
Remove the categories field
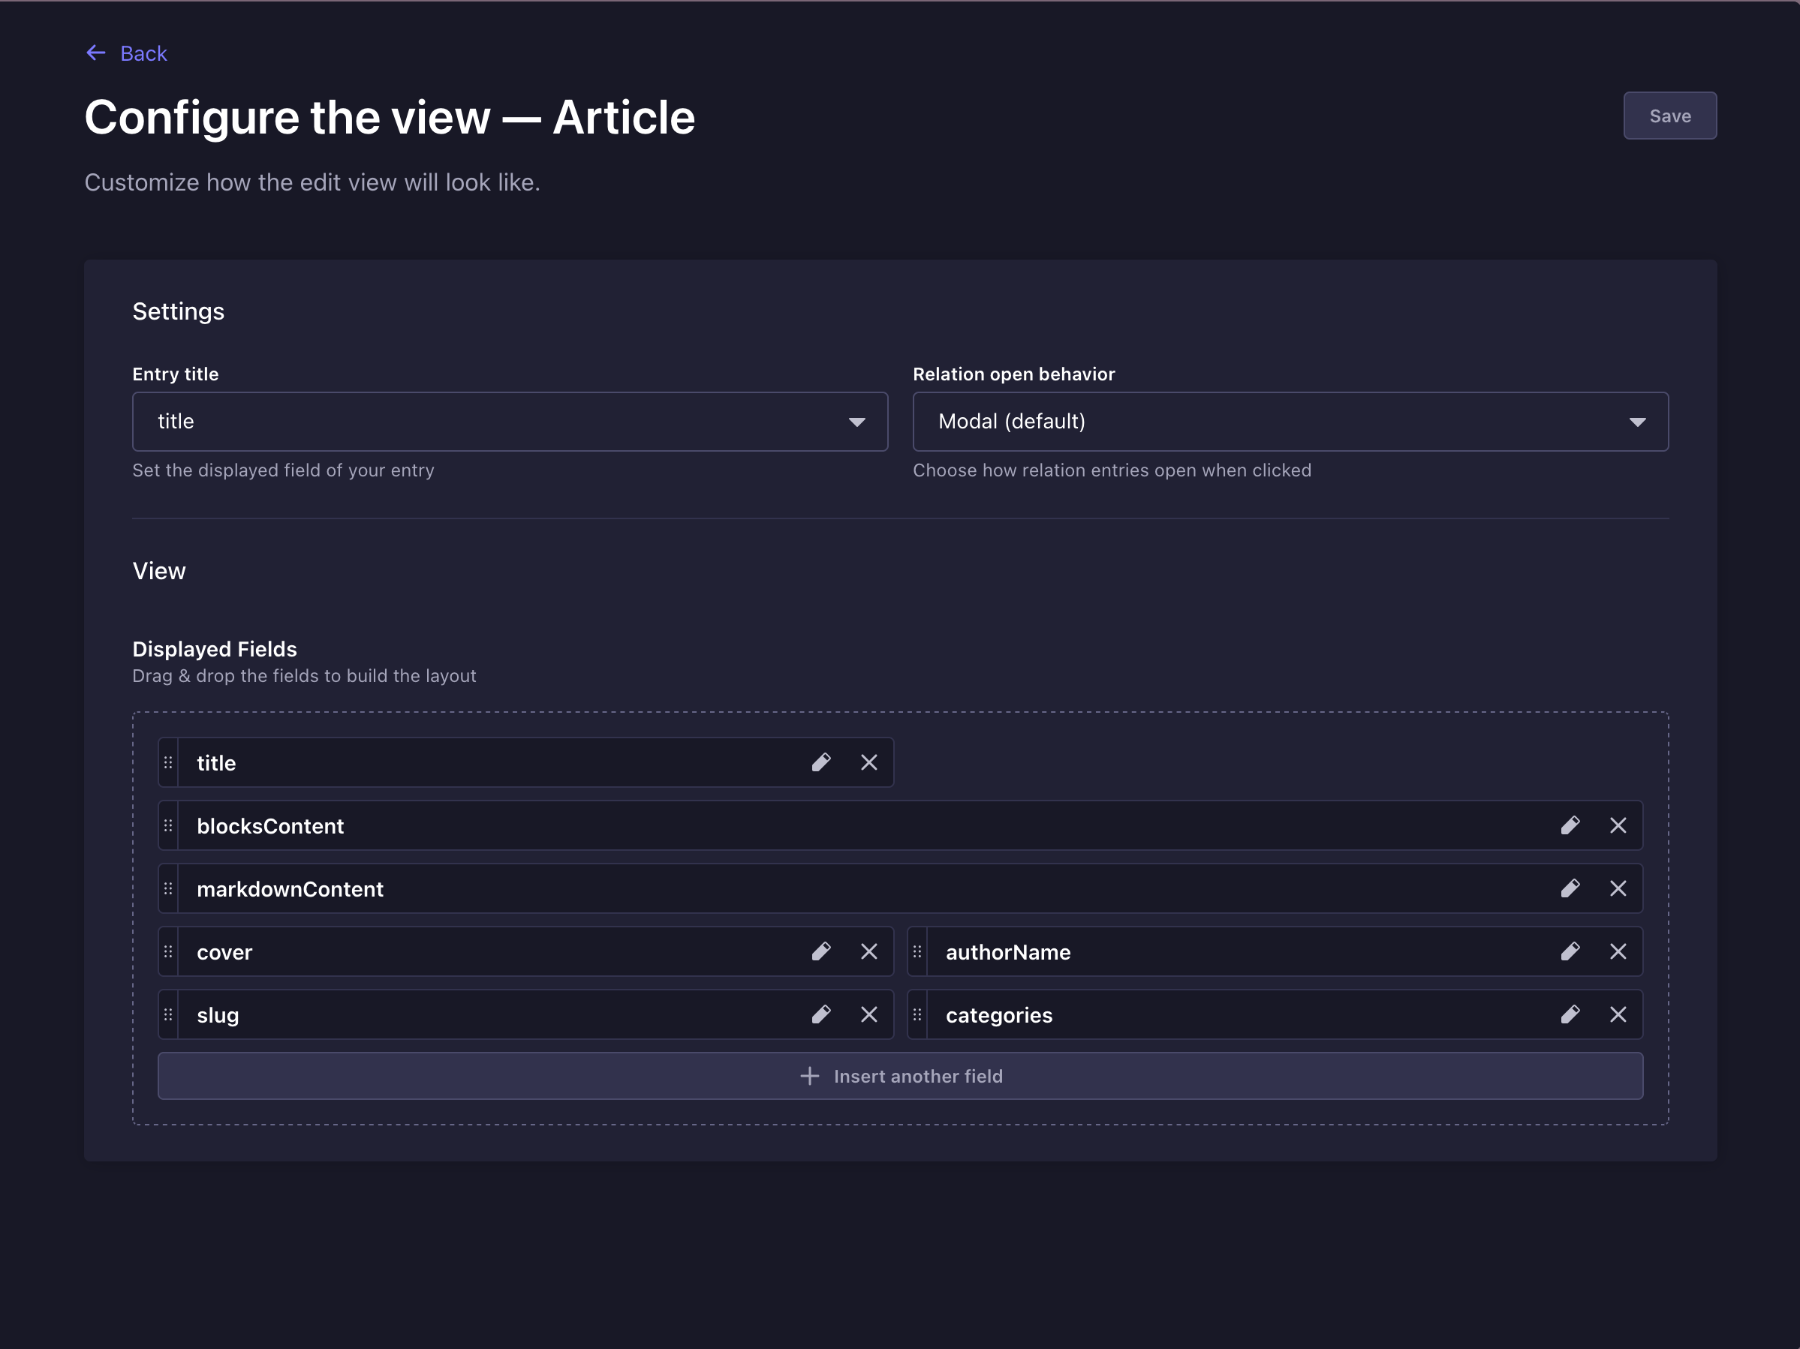(x=1618, y=1014)
